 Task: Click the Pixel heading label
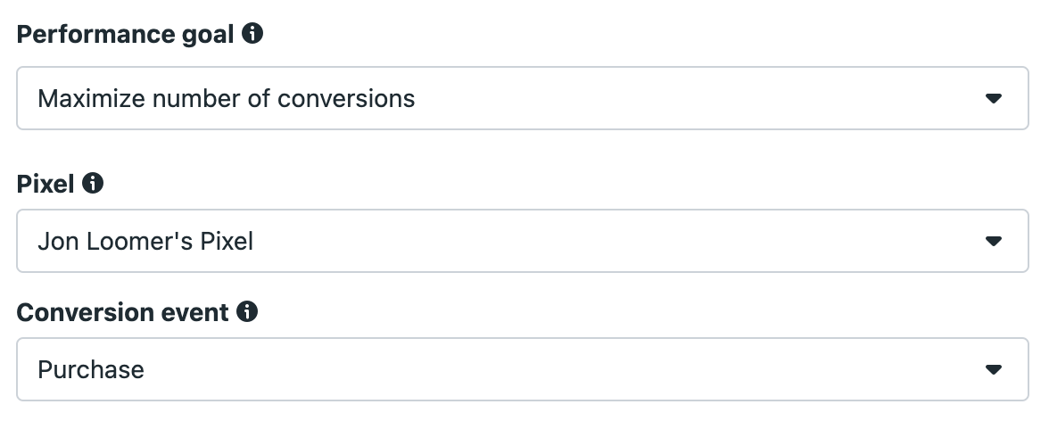click(x=45, y=184)
